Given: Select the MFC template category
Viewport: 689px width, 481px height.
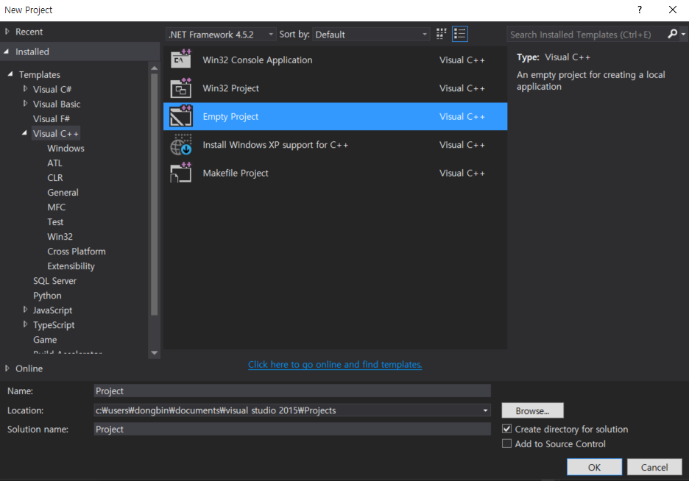Looking at the screenshot, I should [56, 207].
